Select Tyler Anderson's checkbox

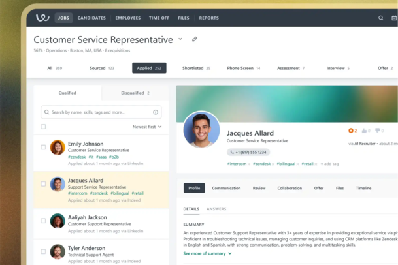(x=43, y=251)
